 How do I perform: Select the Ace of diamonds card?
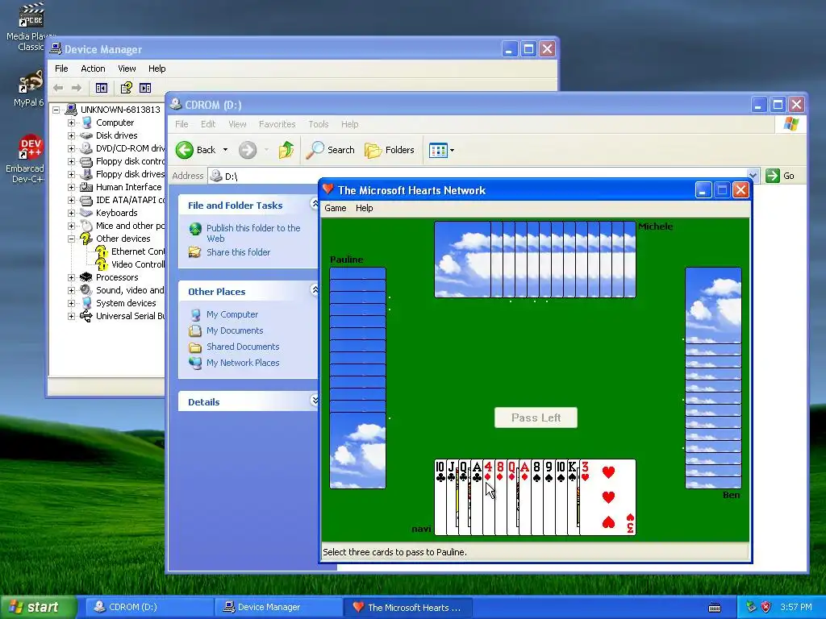coord(524,496)
